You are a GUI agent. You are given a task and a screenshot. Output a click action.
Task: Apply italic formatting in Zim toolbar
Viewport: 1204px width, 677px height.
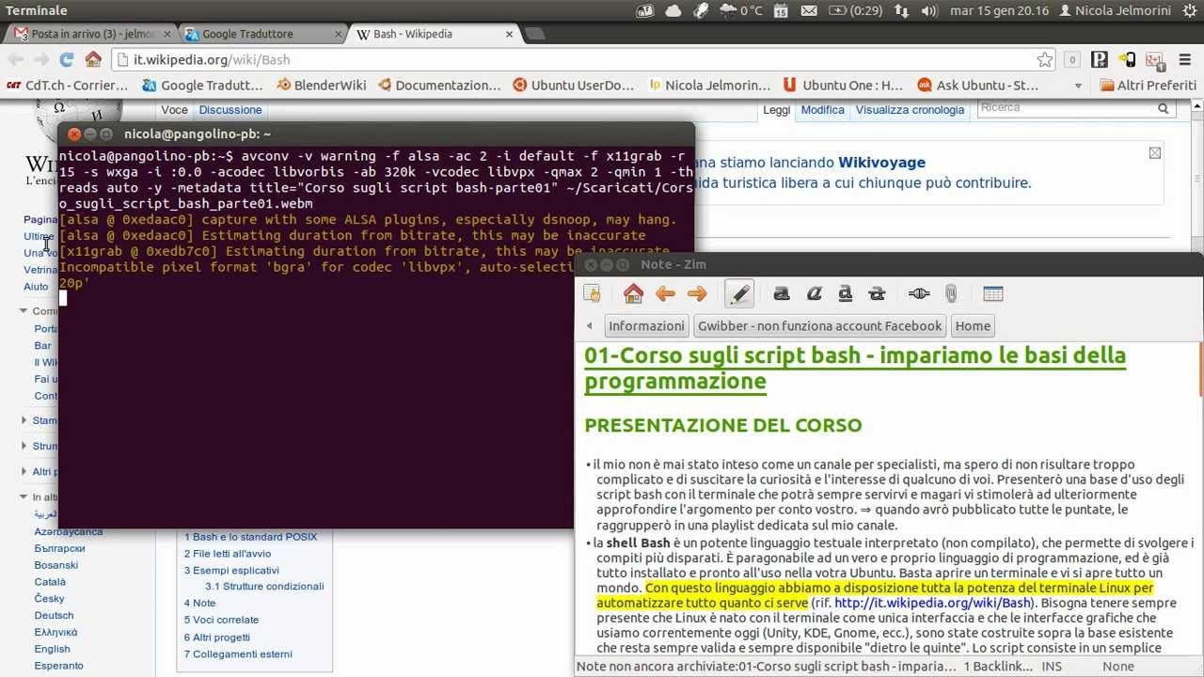(814, 294)
